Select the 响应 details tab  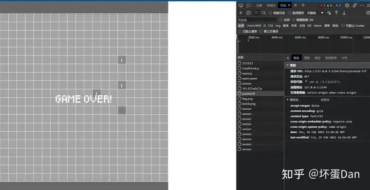(x=318, y=58)
